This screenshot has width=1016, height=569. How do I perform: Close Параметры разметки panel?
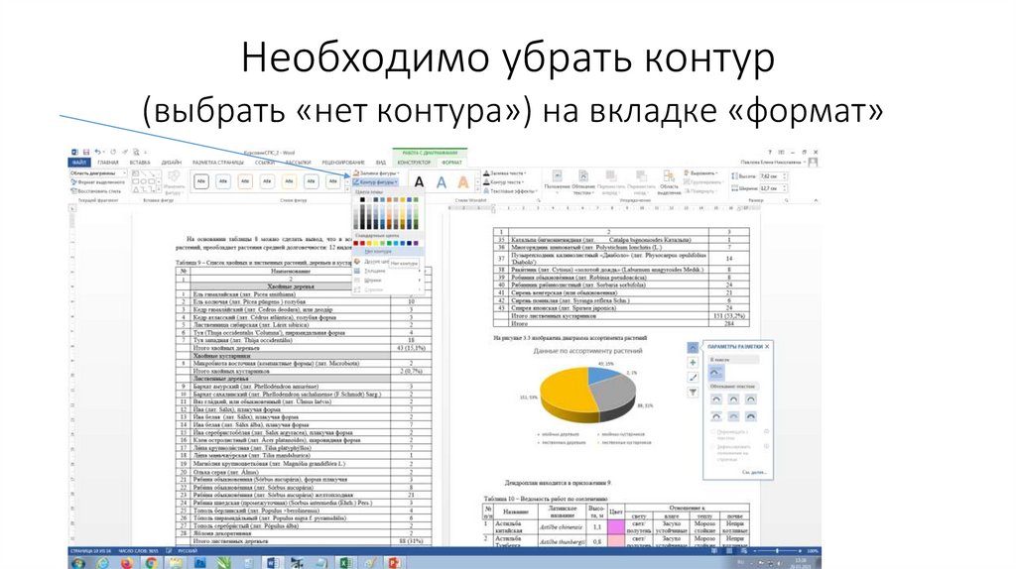point(767,347)
